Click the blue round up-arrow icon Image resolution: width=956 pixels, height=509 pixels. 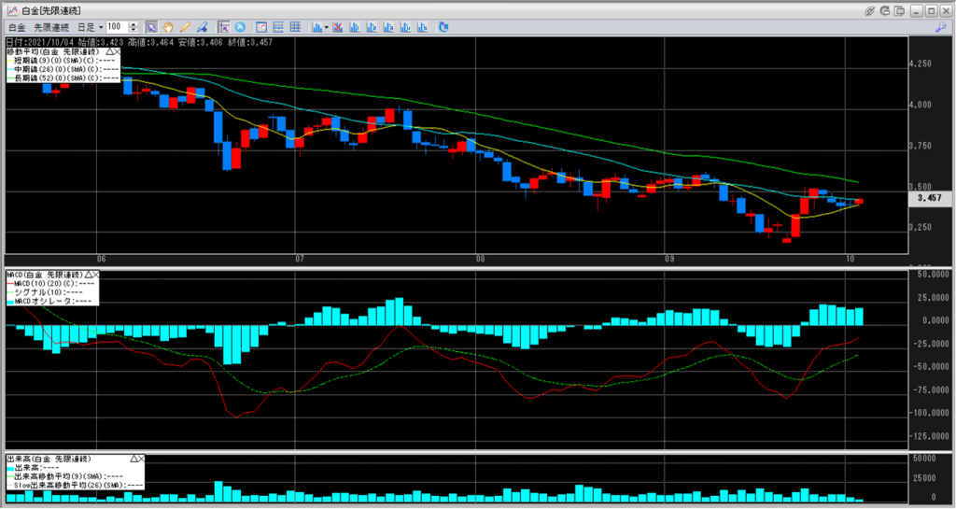(x=241, y=27)
